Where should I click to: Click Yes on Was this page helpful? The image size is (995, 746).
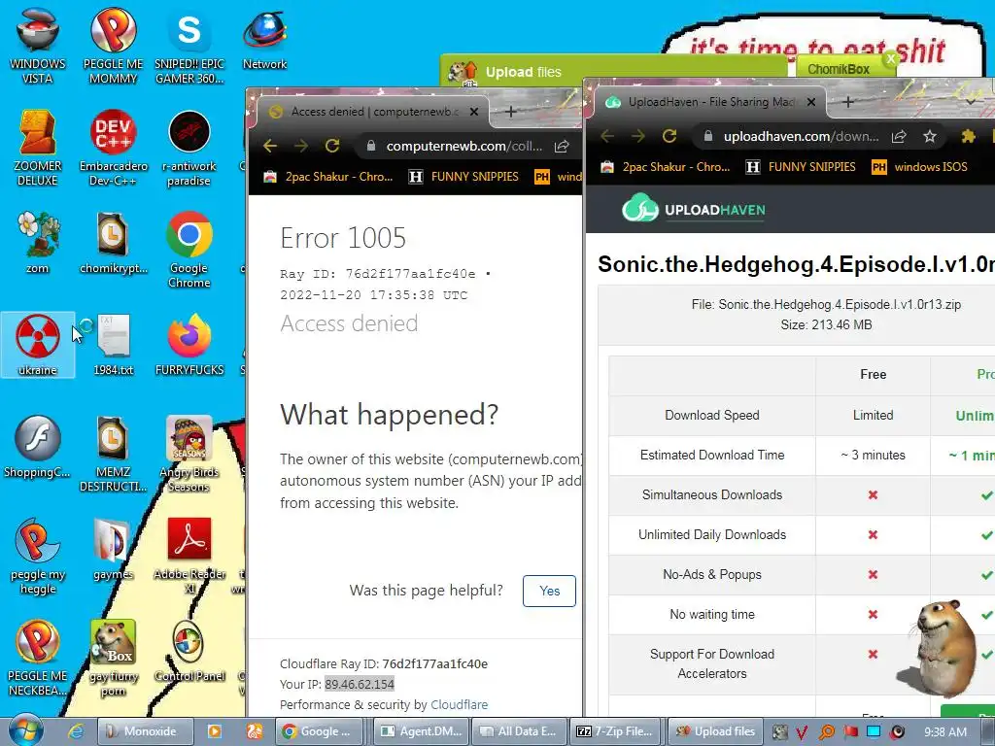550,591
